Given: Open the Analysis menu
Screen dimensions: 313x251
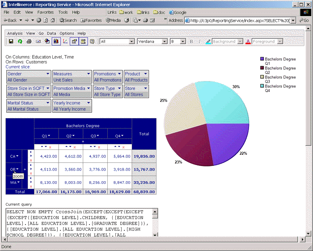Looking at the screenshot, I should point(15,34).
